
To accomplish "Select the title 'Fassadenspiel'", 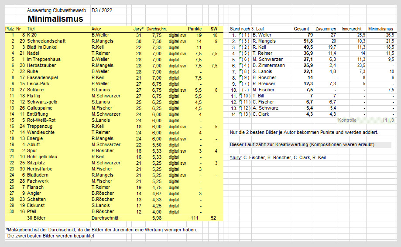I will coord(42,77).
